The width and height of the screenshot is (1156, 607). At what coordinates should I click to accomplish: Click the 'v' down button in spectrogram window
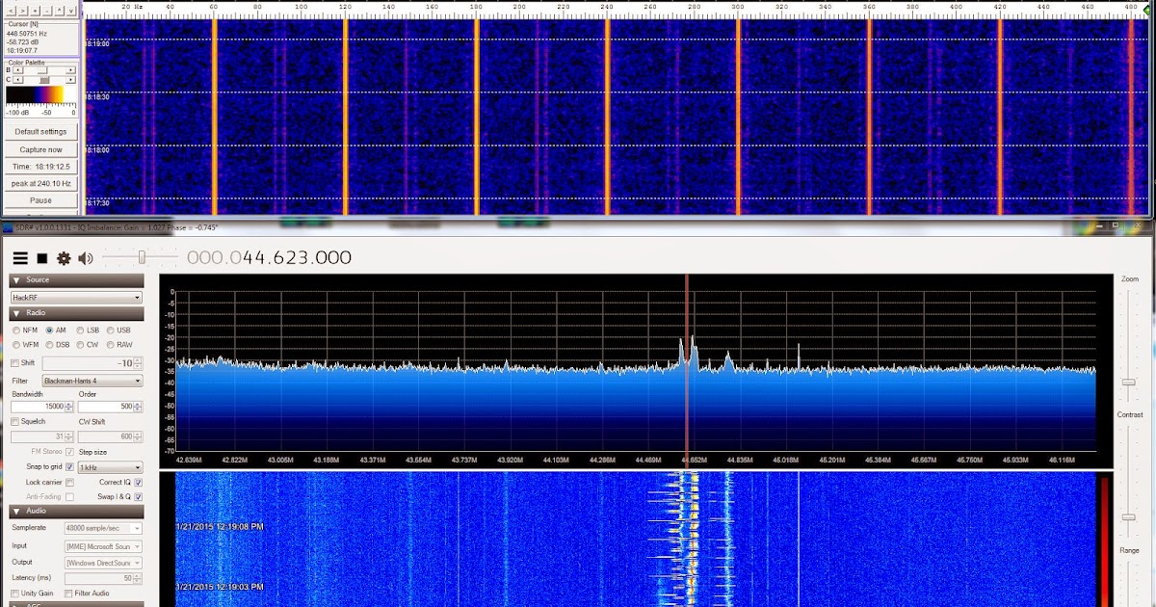point(71,11)
